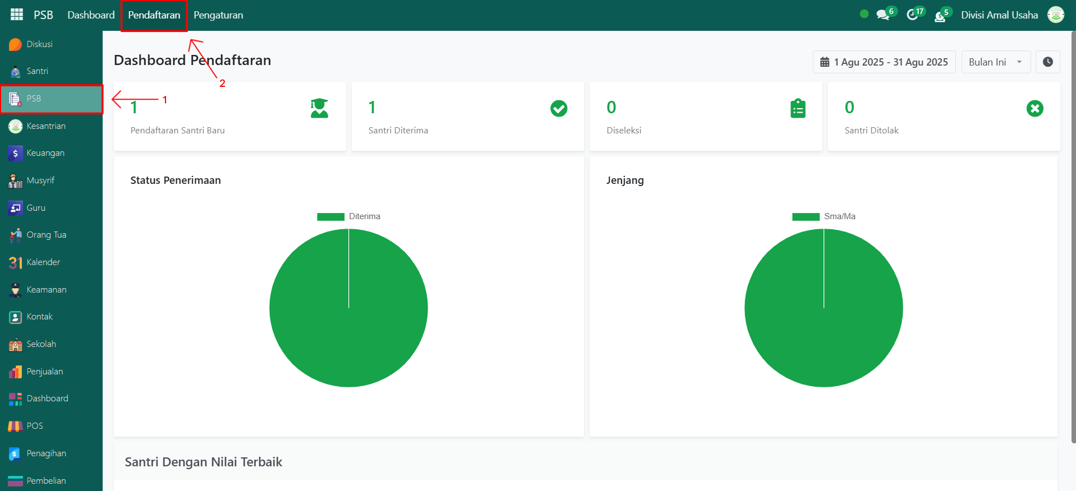Image resolution: width=1076 pixels, height=491 pixels.
Task: Open the Pendaftaran menu
Action: coord(154,15)
